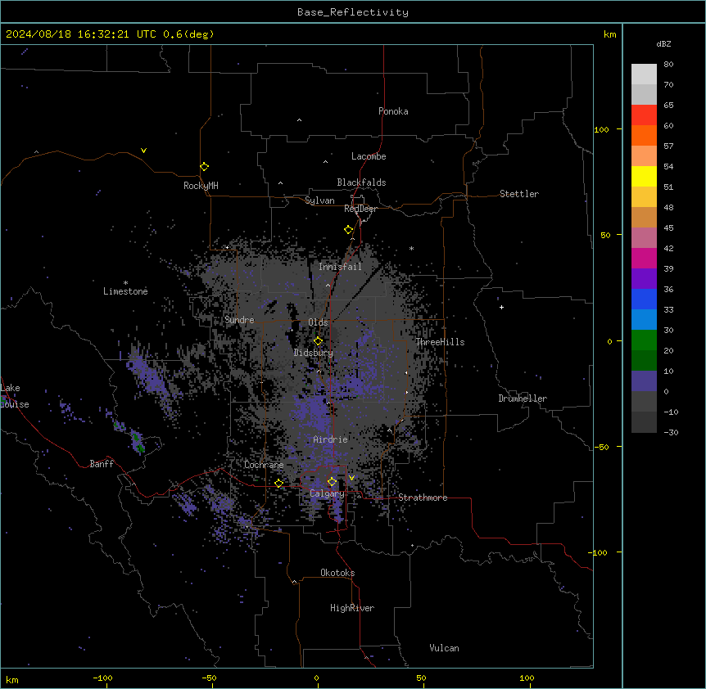Click the Base_Reflectivity title
706x689 pixels.
[353, 12]
